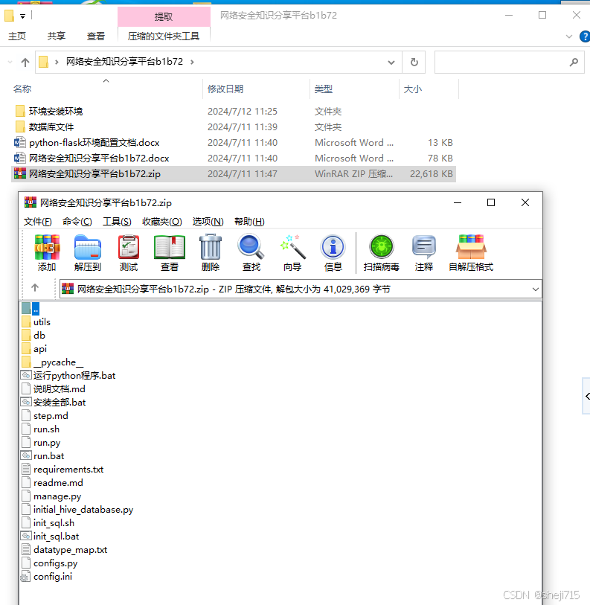This screenshot has width=590, height=605.
Task: Sort by the 名称 column header
Action: [22, 89]
